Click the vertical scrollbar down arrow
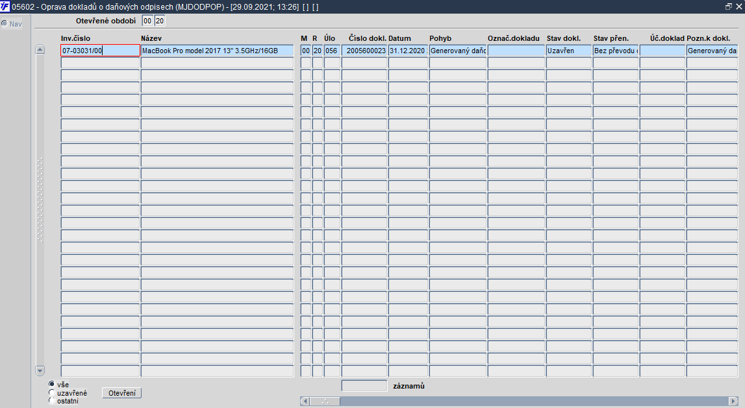The height and width of the screenshot is (408, 745). (x=40, y=370)
